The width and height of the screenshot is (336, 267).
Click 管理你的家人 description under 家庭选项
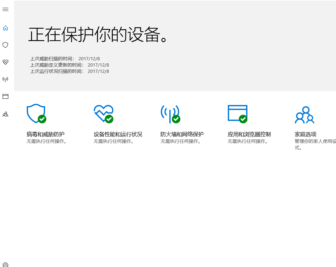(x=315, y=144)
